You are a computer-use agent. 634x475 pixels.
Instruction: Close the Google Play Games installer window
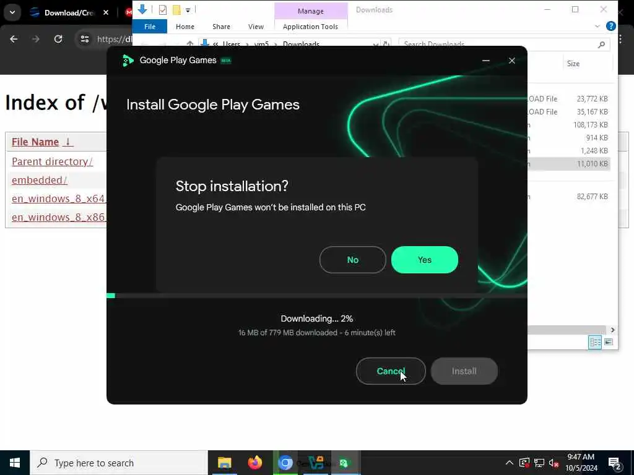click(x=512, y=61)
